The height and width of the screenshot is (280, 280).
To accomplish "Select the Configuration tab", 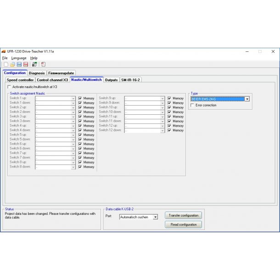I will 15,73.
